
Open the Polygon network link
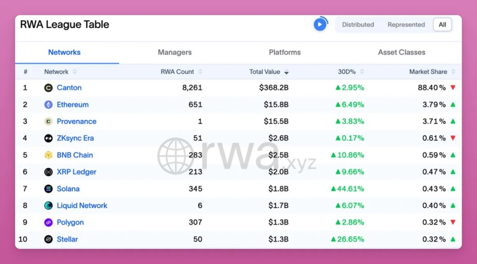click(70, 223)
